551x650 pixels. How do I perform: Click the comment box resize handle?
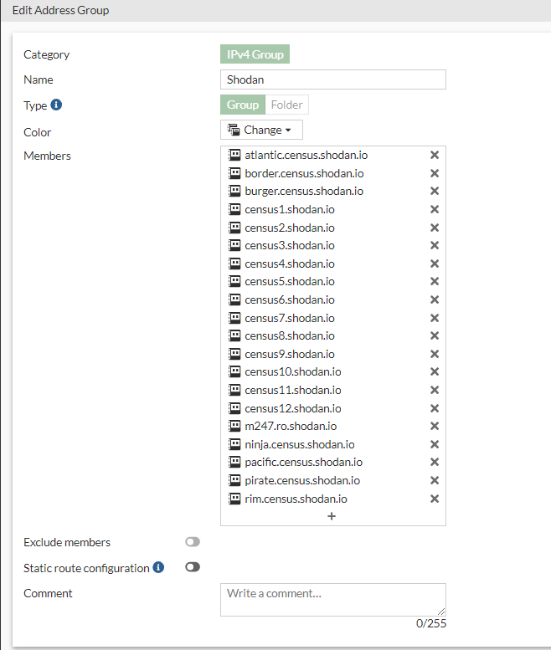441,612
